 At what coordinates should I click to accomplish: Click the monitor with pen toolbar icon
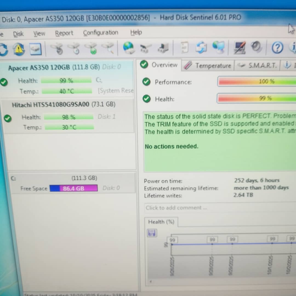(240, 47)
